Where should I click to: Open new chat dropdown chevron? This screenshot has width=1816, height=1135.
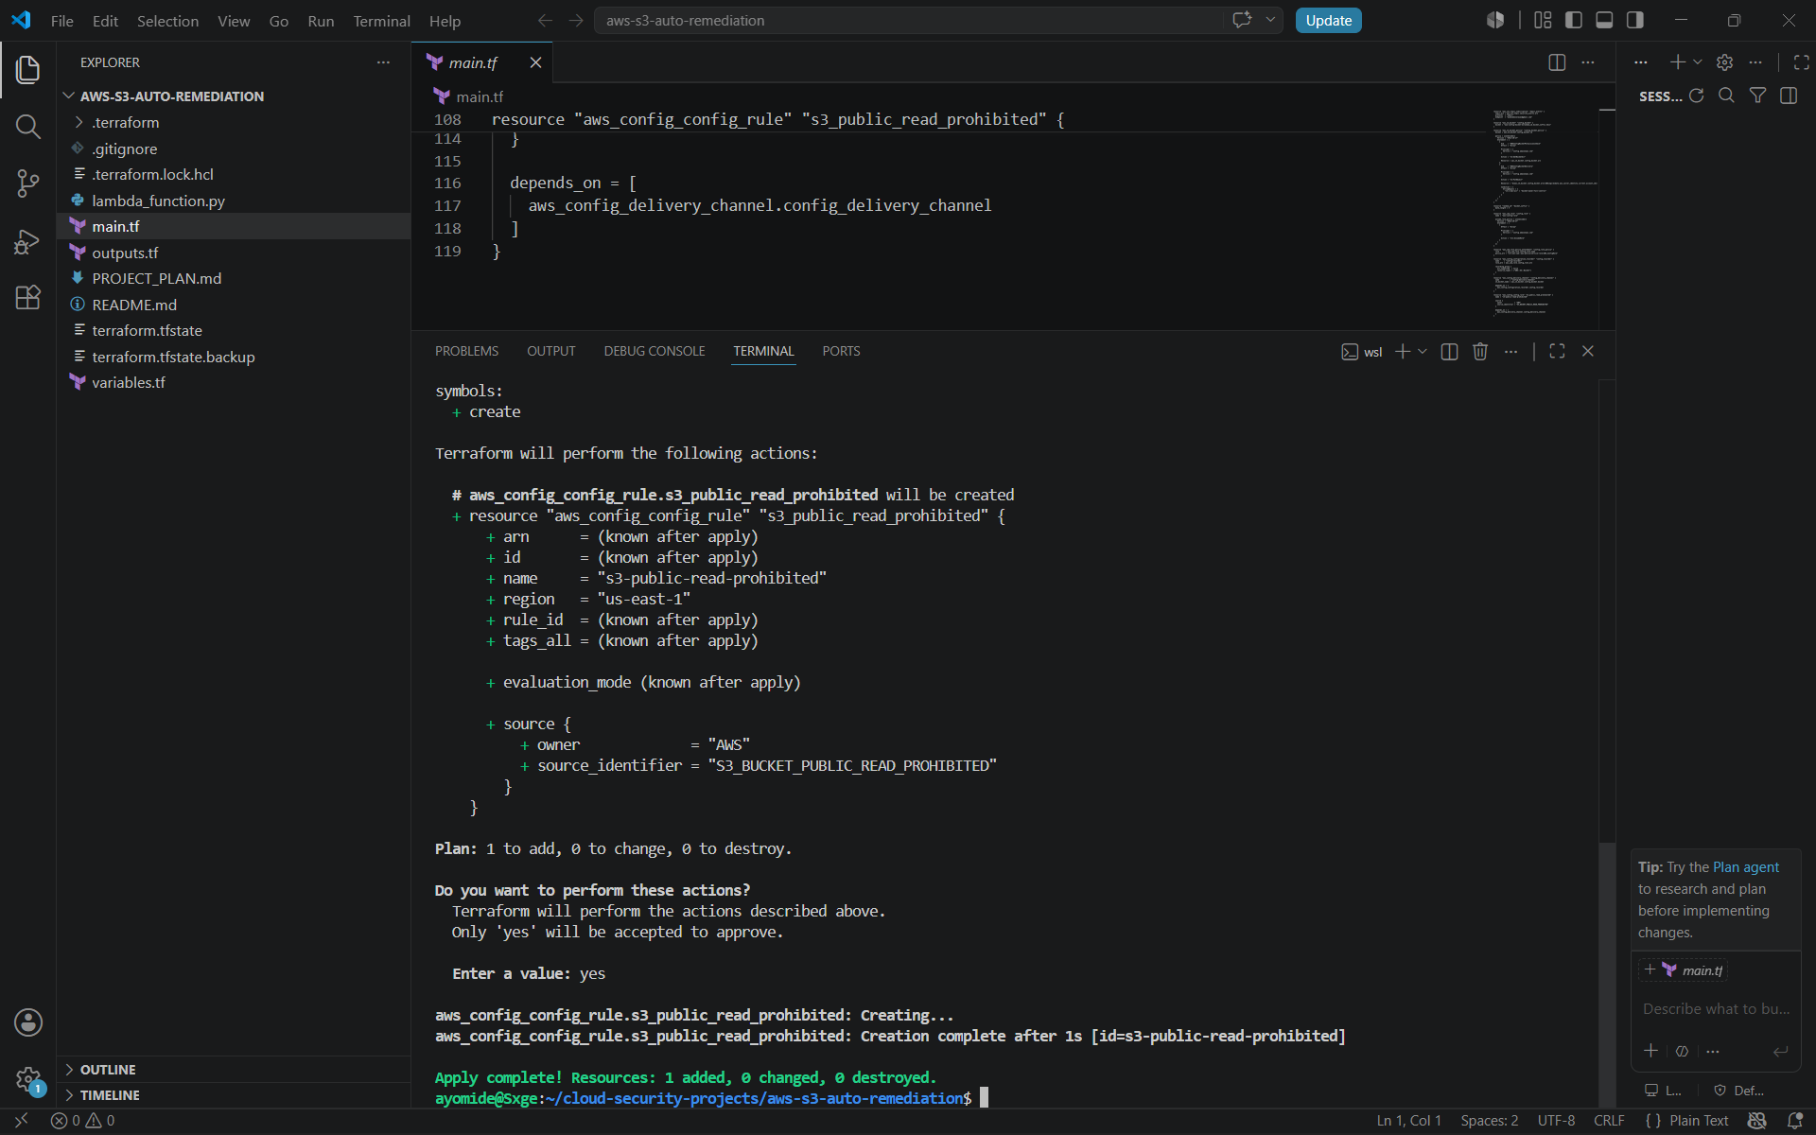(x=1698, y=62)
